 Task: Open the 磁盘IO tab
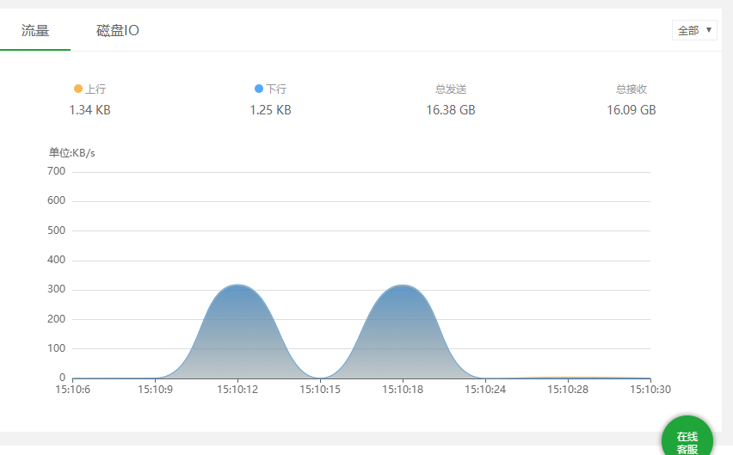pos(118,31)
